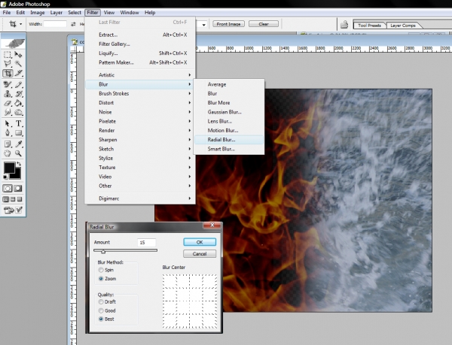Expand the Stylize filter submenu
The image size is (452, 345).
coord(140,158)
